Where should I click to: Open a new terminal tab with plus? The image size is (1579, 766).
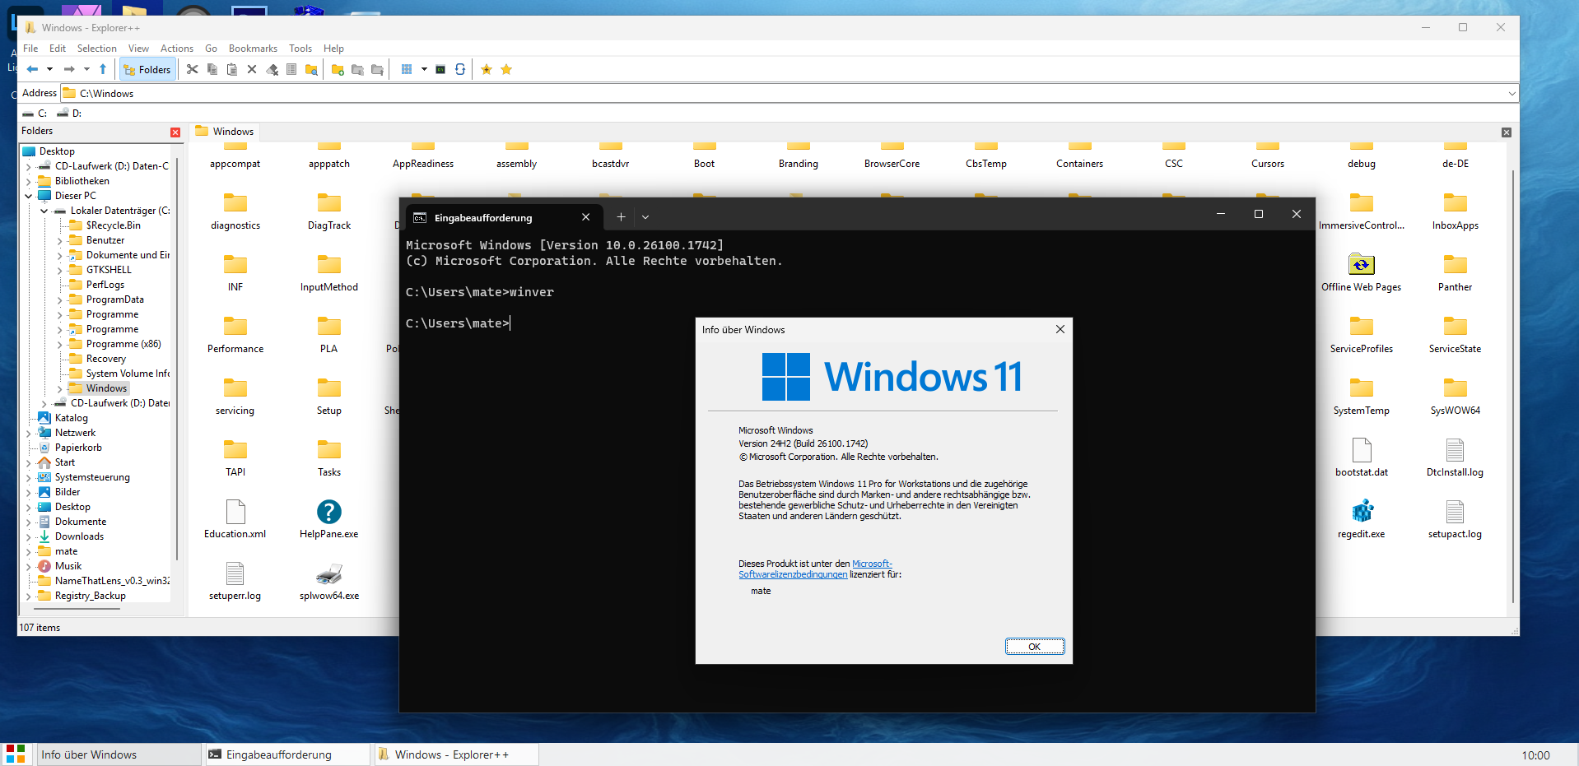621,217
